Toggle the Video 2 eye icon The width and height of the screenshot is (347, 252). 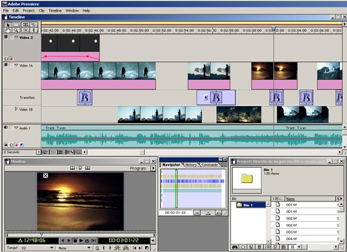pyautogui.click(x=6, y=37)
